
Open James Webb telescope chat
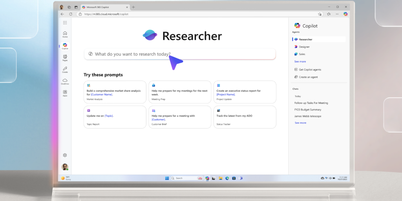308,116
